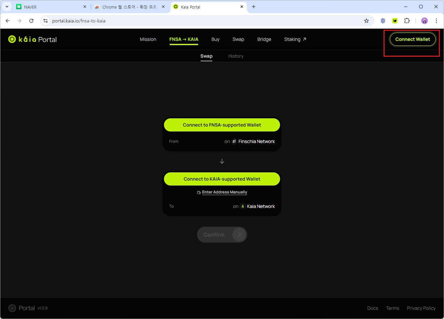This screenshot has width=444, height=319.
Task: Open the Mission menu item
Action: point(148,39)
